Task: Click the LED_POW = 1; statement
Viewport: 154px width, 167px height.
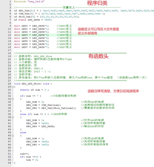Action: 35,139
